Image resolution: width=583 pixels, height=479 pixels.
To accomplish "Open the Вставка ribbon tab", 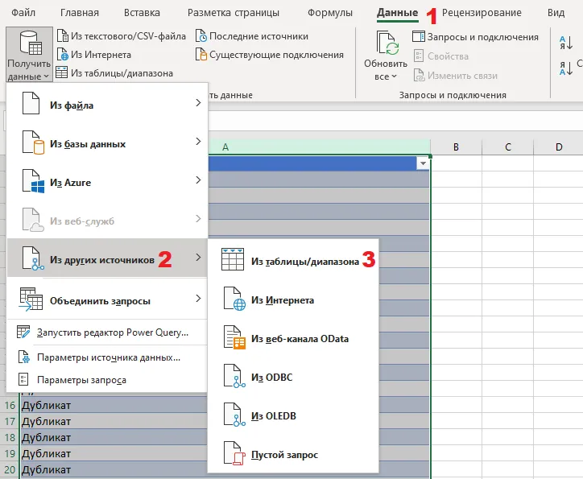I will [x=143, y=13].
